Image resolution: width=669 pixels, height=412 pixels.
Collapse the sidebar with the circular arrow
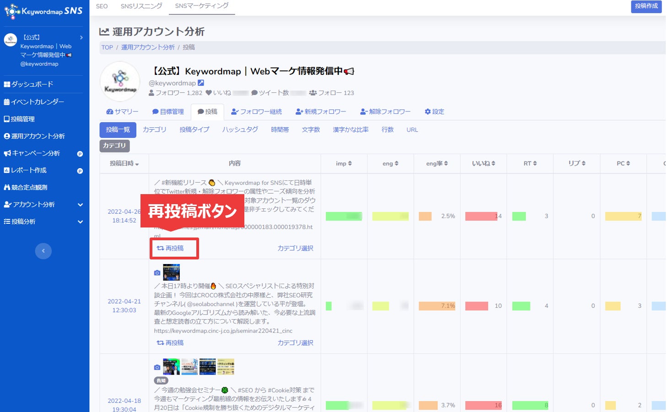point(43,251)
